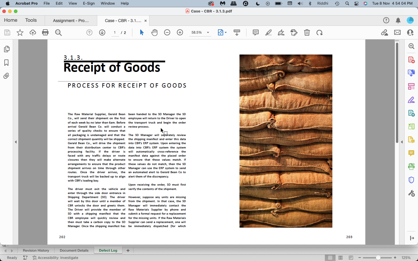418x261 pixels.
Task: Go to previous page arrow
Action: 89,32
